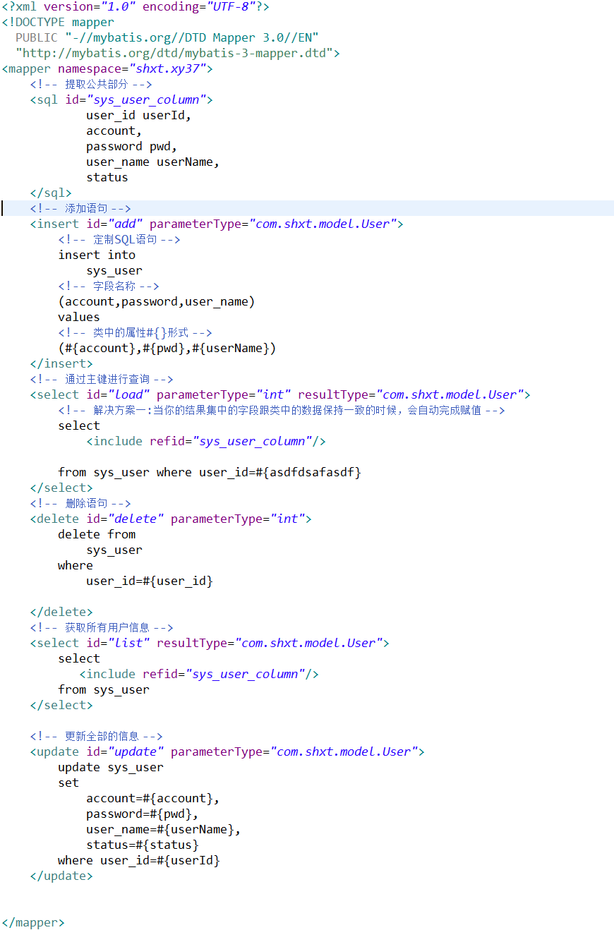Viewport: 614px width, 930px height.
Task: Click the 'PUBLIC "-//mybatis.org//DTD Mapper 3.0//EN"' line
Action: [x=167, y=38]
